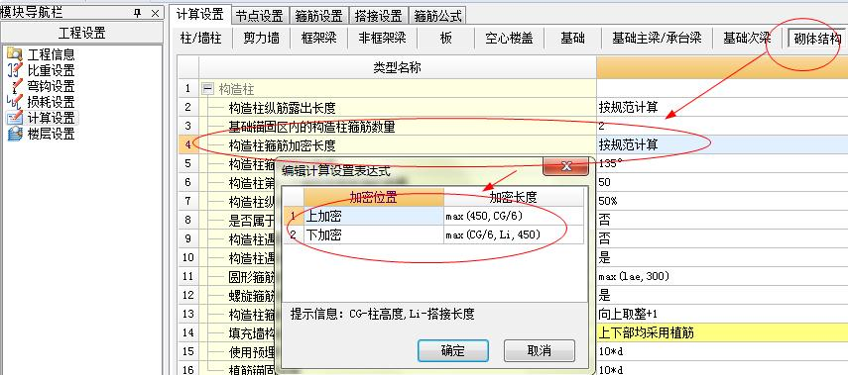The width and height of the screenshot is (848, 375).
Task: Click the 上下部均采用植筋 value cell
Action: point(722,332)
